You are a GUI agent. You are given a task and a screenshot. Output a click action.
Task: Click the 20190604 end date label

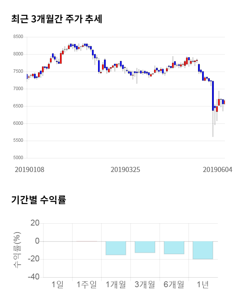pyautogui.click(x=218, y=169)
